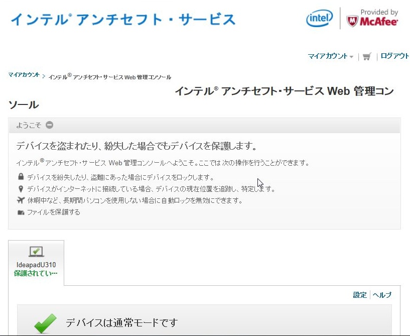Click the location pin icon

tap(21, 189)
